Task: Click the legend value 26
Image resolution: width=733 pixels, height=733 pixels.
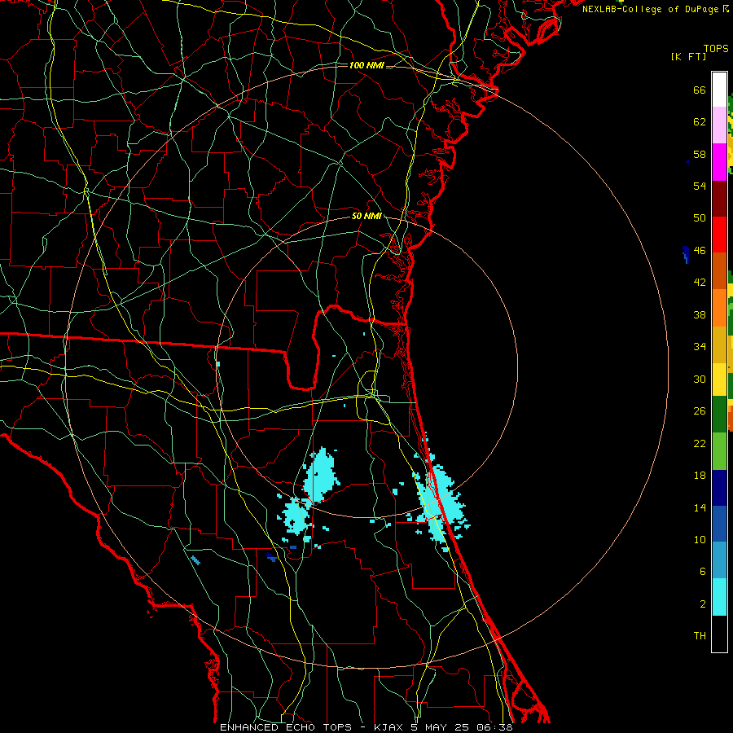Action: tap(700, 411)
